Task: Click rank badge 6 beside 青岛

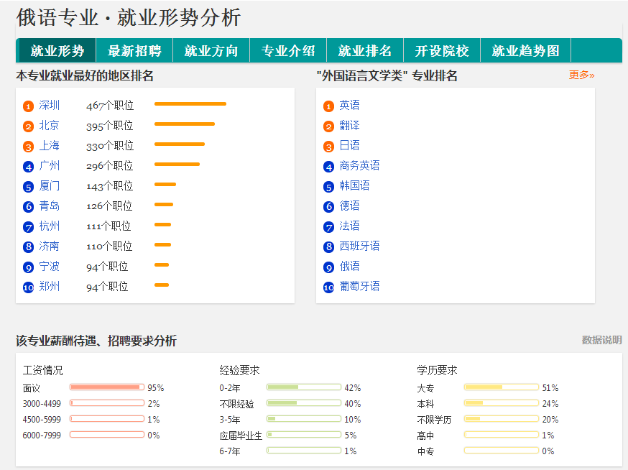Action: pyautogui.click(x=28, y=207)
